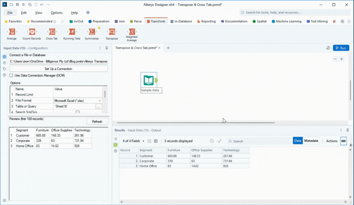Viewport: 354px width, 205px height.
Task: Pick the Transpose tool
Action: [x=112, y=34]
